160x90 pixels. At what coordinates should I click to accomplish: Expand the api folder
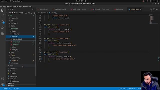pos(12,21)
